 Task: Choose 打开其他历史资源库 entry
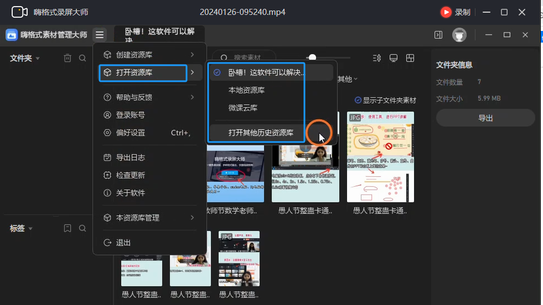point(272,133)
